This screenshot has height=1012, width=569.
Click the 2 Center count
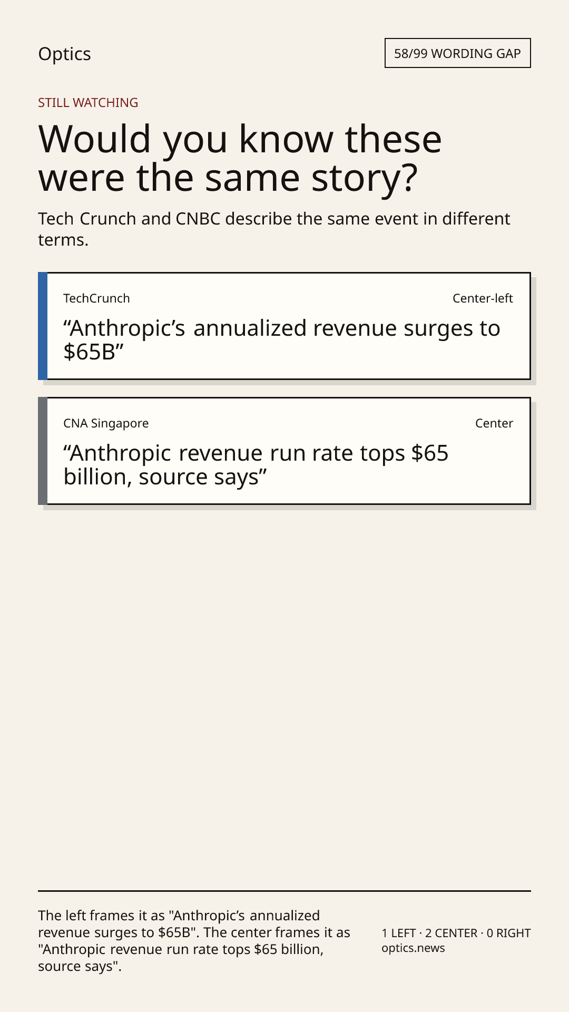(451, 933)
